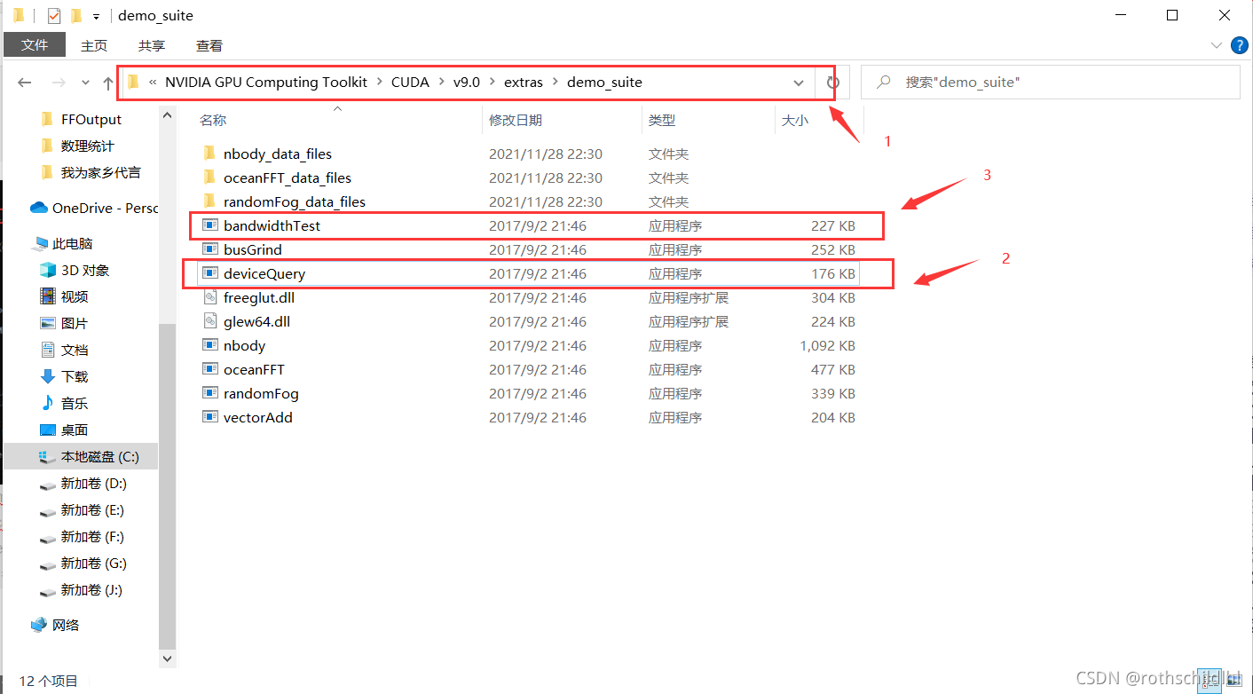Select 网络 in navigation pane
The width and height of the screenshot is (1253, 694).
click(x=55, y=625)
